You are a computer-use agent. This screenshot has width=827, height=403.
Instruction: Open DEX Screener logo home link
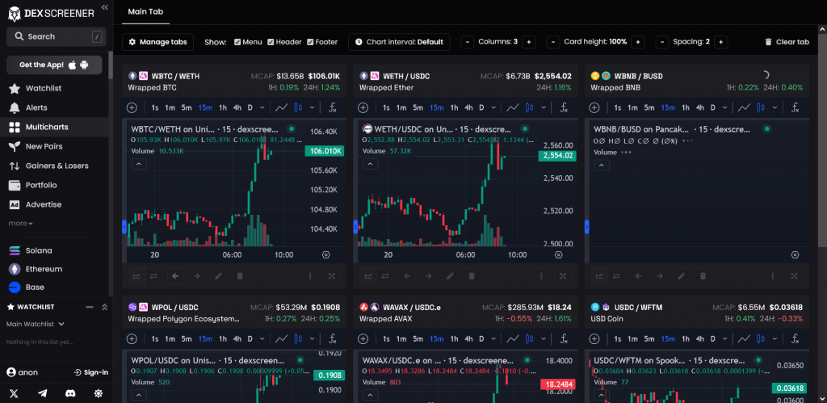pyautogui.click(x=51, y=14)
